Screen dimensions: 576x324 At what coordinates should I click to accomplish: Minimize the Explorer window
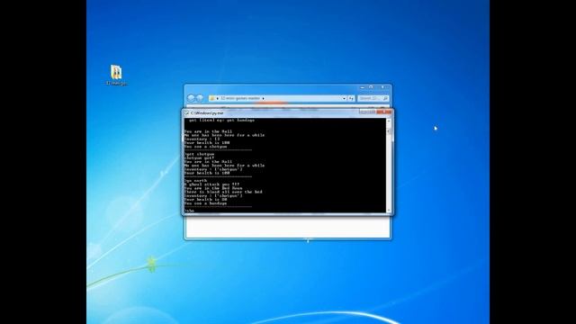[x=362, y=87]
